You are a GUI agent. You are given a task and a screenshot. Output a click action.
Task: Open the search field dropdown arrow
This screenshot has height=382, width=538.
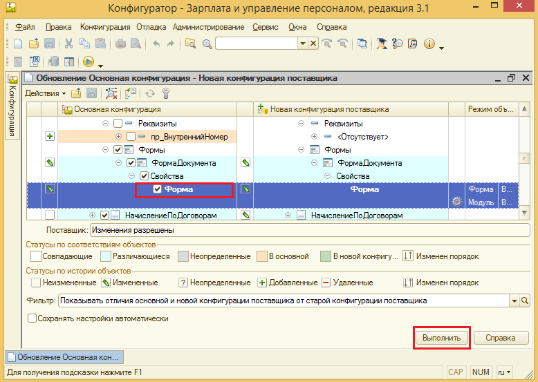[x=303, y=44]
